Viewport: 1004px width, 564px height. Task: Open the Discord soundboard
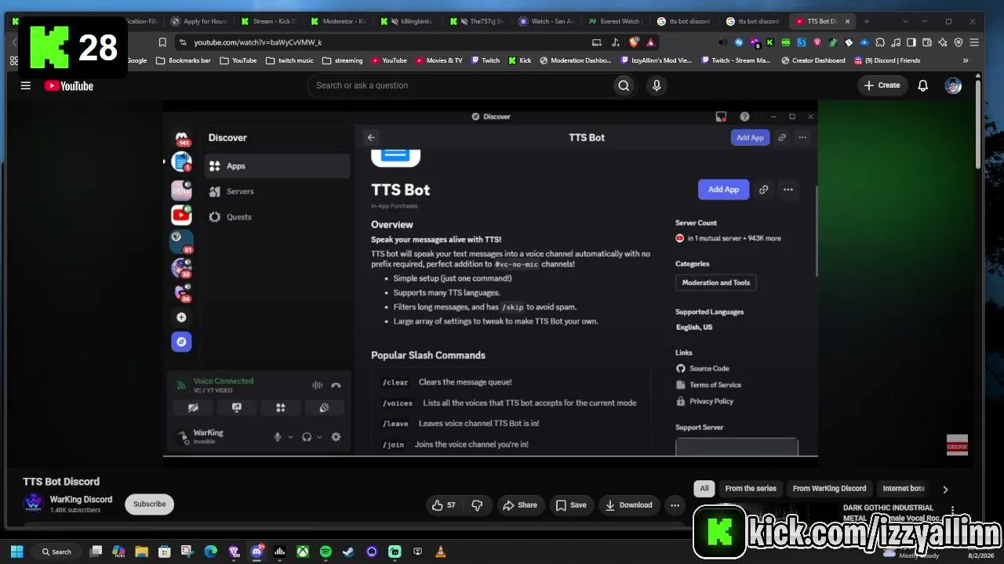tap(324, 407)
